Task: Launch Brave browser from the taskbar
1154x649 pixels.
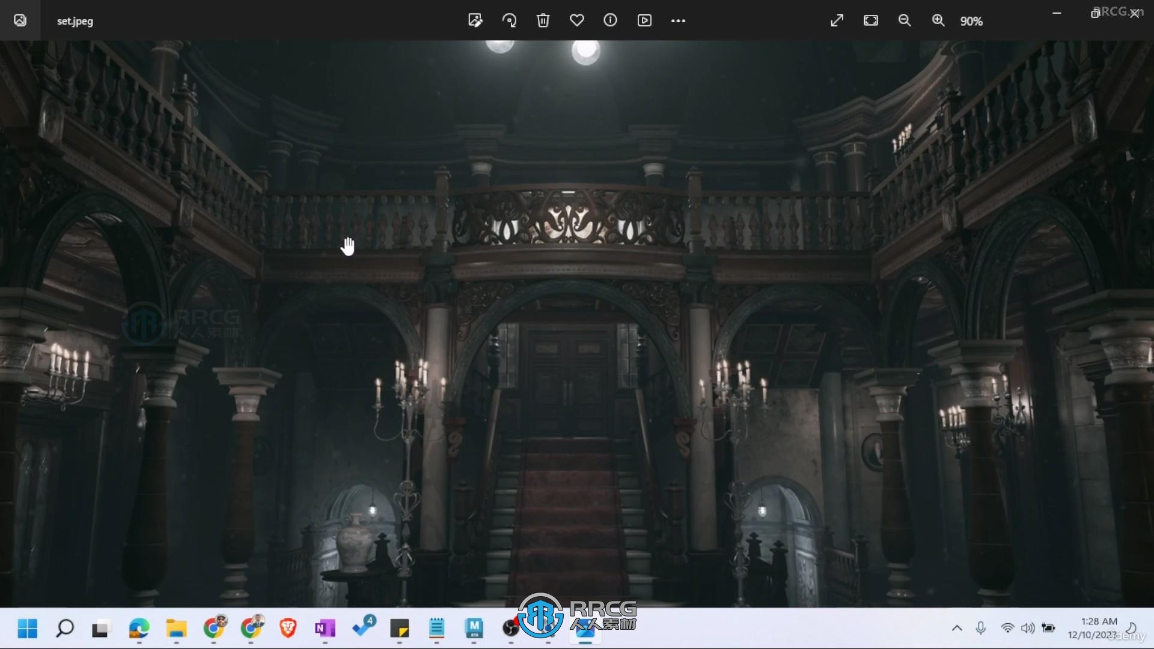Action: pyautogui.click(x=288, y=629)
